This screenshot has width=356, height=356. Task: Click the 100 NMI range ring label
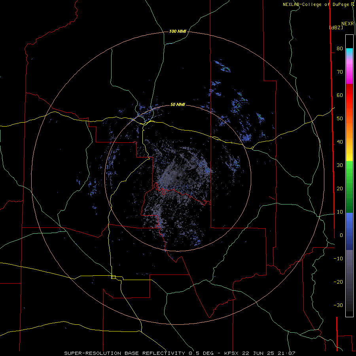[x=178, y=31]
